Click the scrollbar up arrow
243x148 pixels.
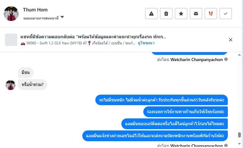[x=239, y=55]
